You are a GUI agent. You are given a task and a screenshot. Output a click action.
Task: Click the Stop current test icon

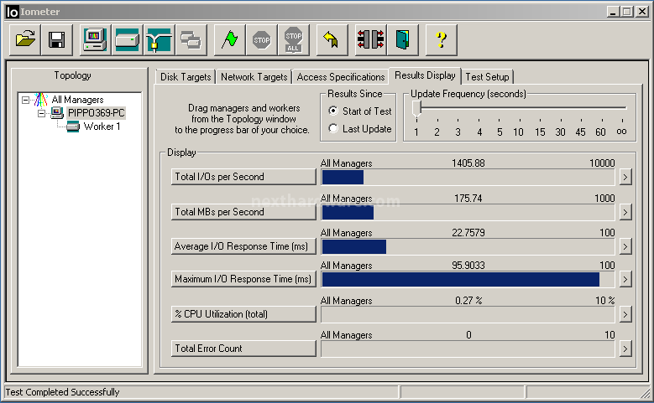(262, 40)
